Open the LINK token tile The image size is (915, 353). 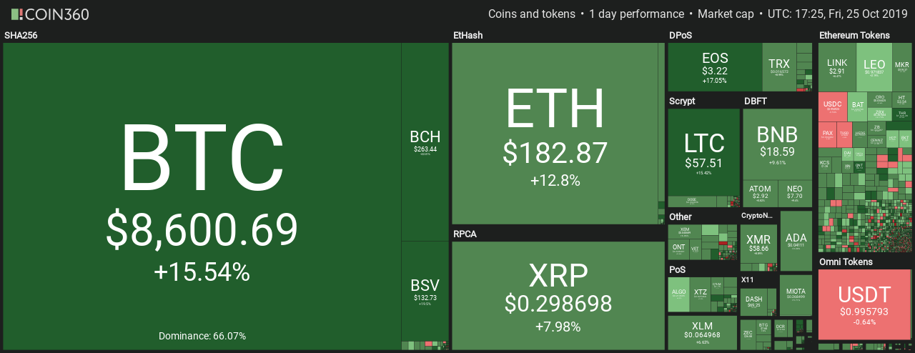pyautogui.click(x=837, y=66)
